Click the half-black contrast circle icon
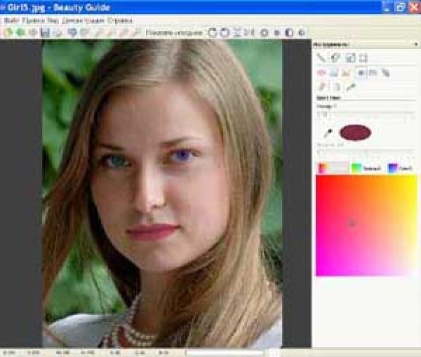The width and height of the screenshot is (421, 357). (289, 33)
